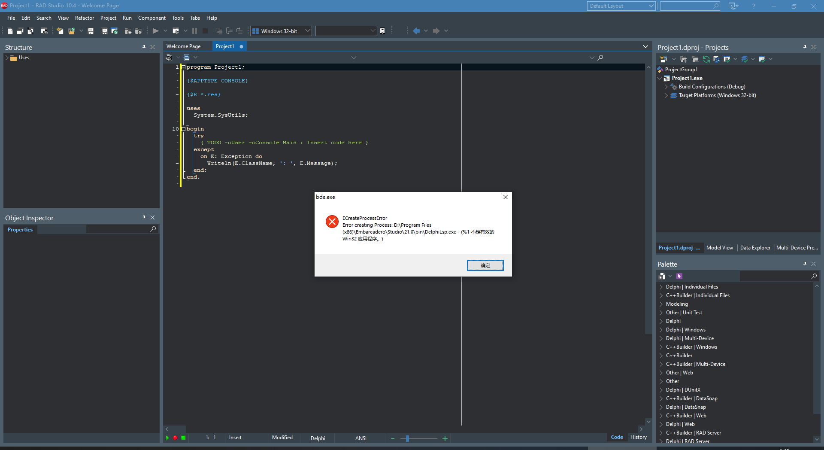Screen dimensions: 824x450
Task: Switch to the Data Explorer tab
Action: pyautogui.click(x=755, y=248)
